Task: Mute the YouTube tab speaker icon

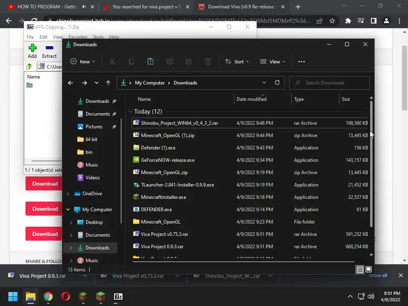Action: click(x=84, y=7)
